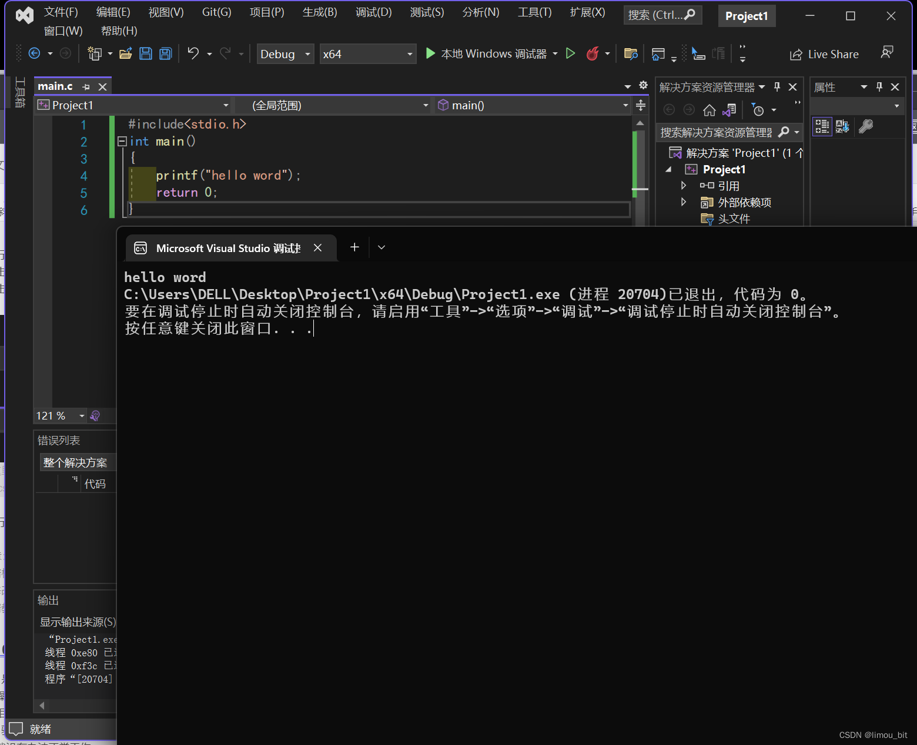The image size is (917, 745).
Task: Switch to the main.c editor tab
Action: click(55, 86)
